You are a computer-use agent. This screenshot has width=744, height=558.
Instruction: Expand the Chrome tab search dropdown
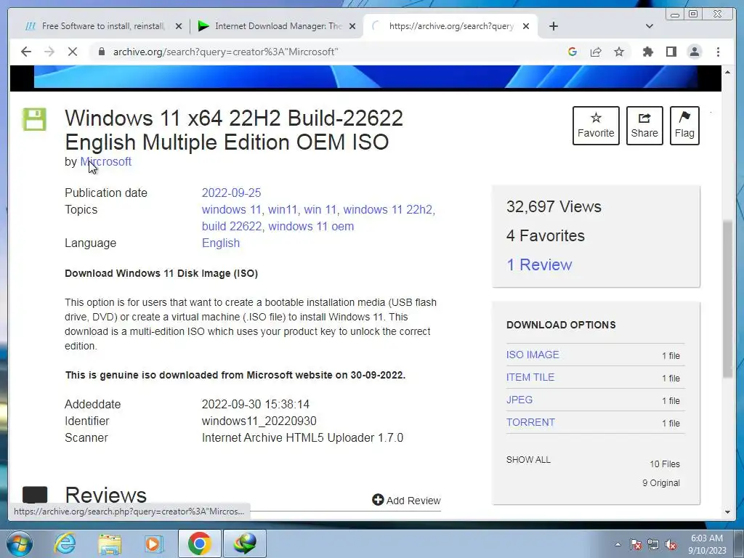point(649,26)
